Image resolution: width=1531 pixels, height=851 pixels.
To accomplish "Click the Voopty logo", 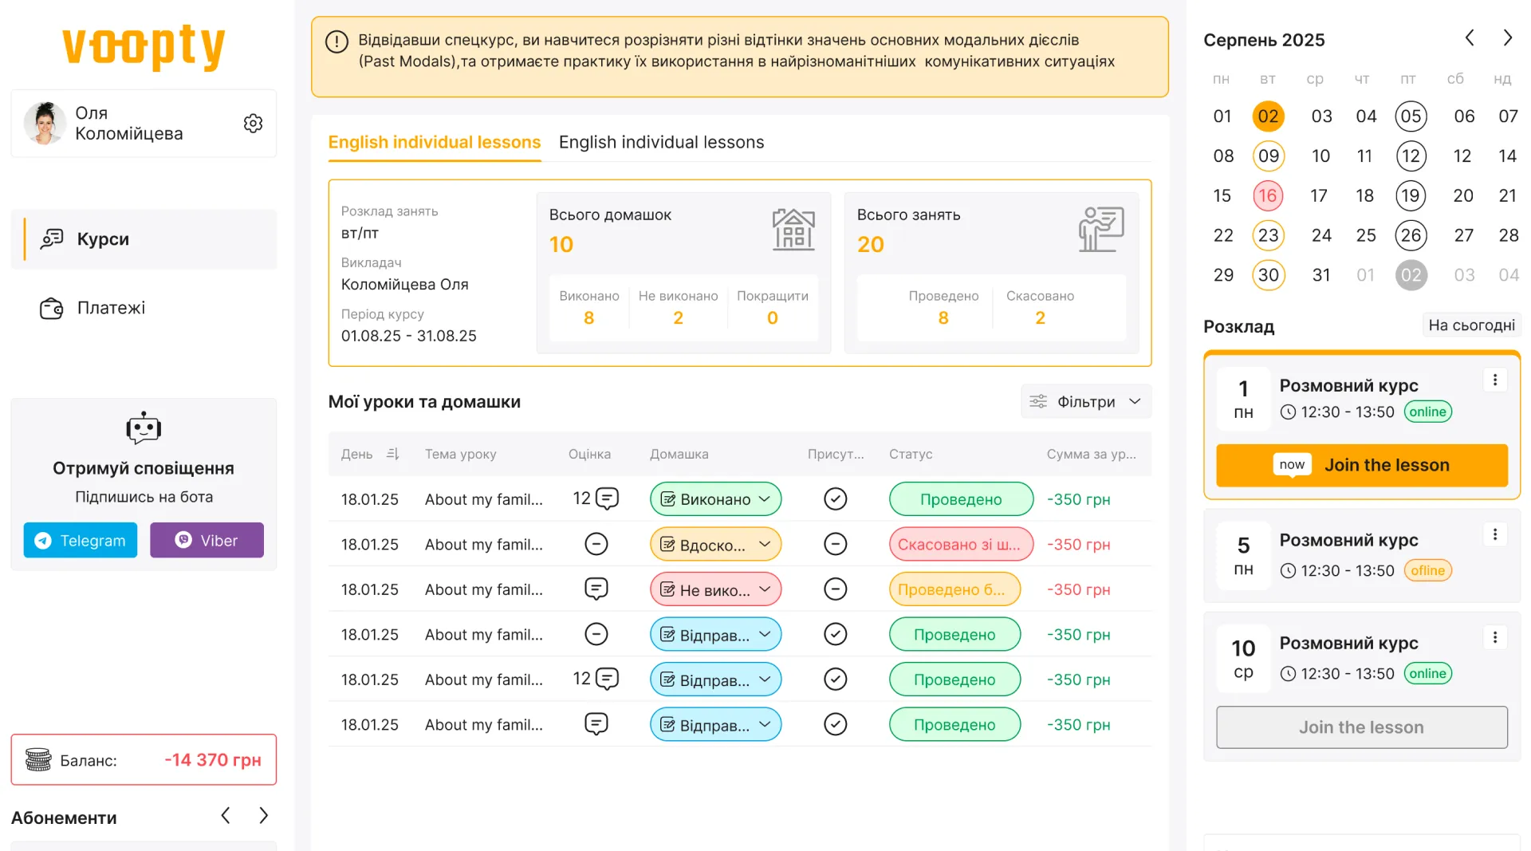I will [144, 46].
